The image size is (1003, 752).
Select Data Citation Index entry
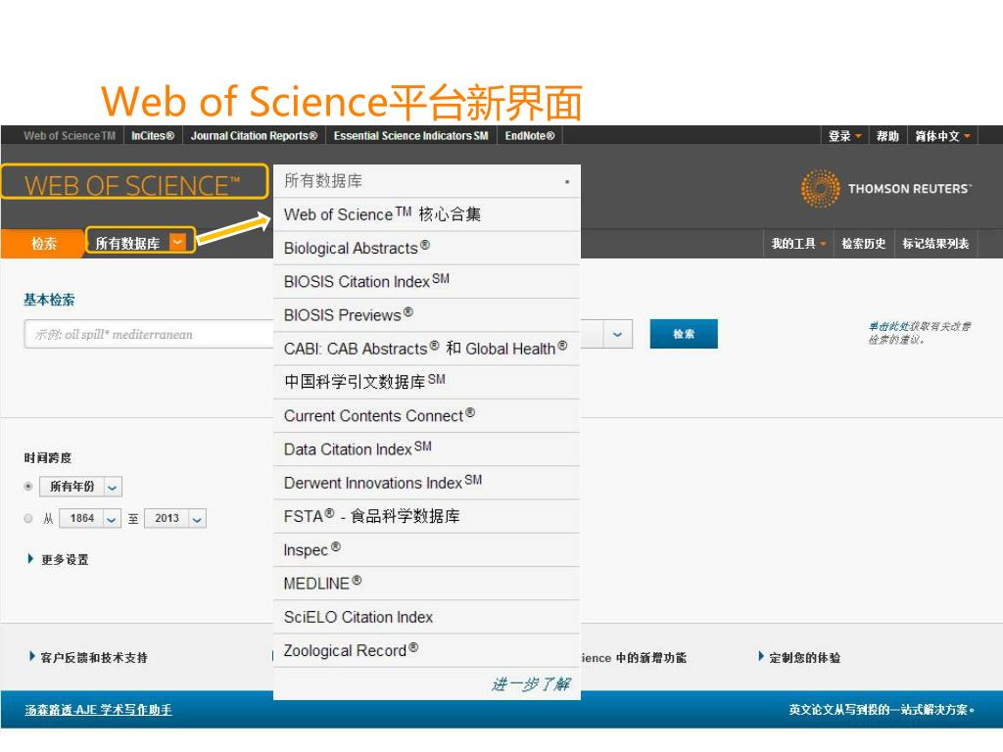point(427,448)
